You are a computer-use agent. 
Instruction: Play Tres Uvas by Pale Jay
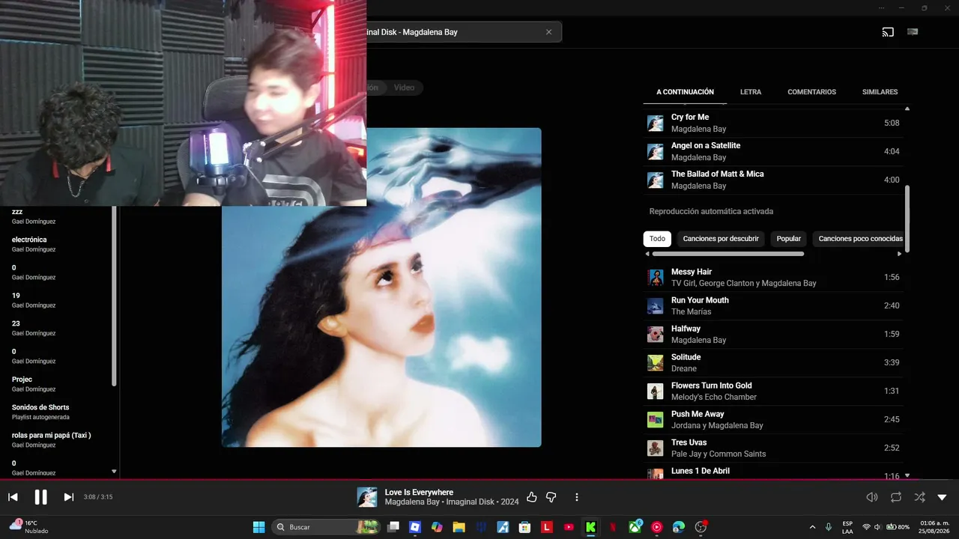(x=773, y=448)
